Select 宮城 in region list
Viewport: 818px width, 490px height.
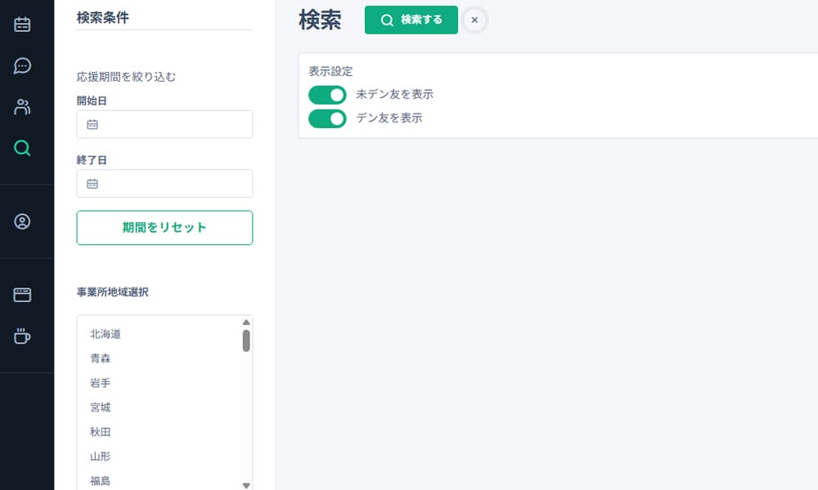(101, 408)
